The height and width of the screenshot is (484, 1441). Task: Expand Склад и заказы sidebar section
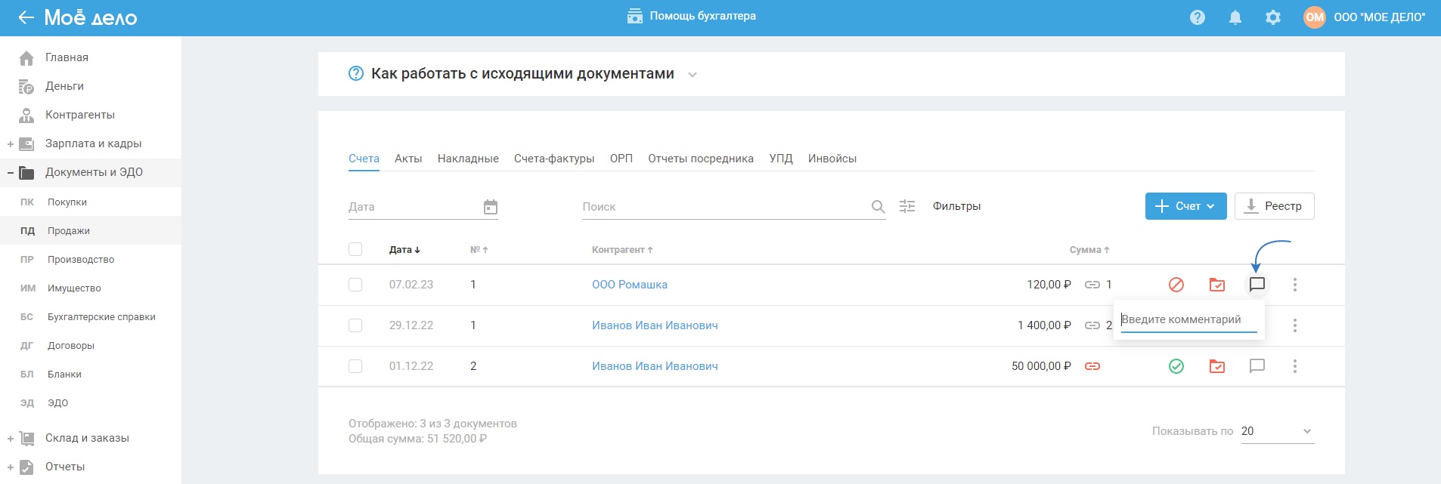(11, 439)
